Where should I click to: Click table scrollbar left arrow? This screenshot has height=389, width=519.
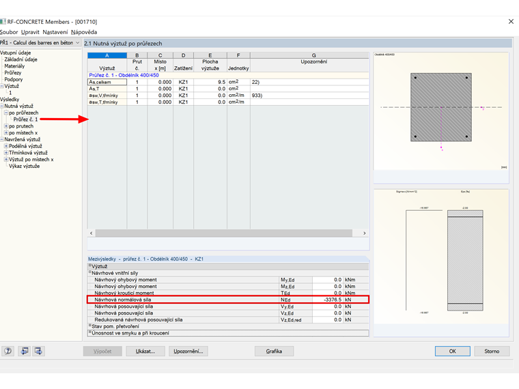[x=92, y=233]
